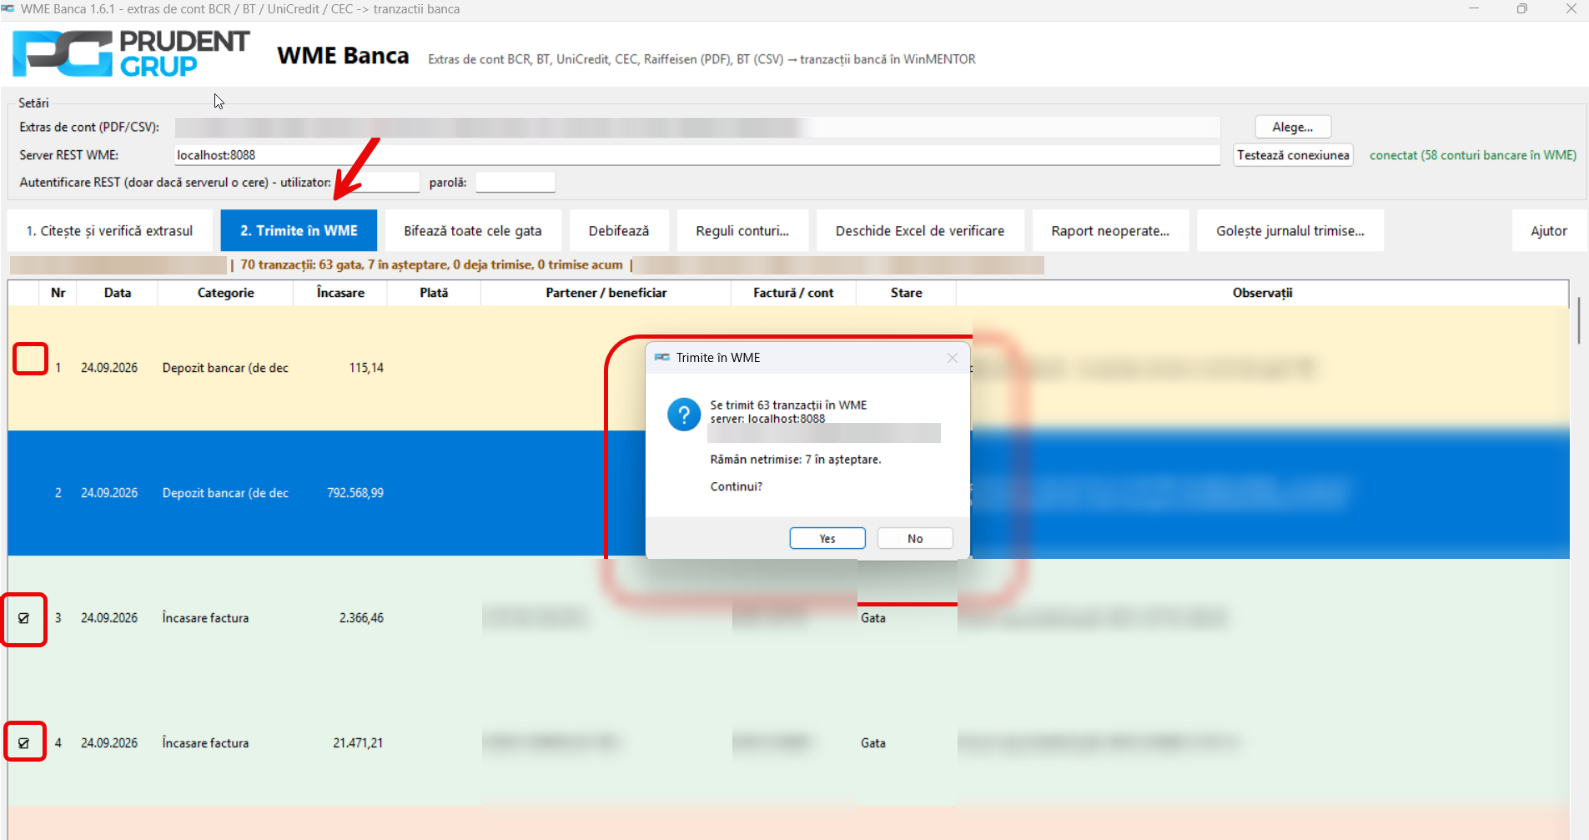Select amount 792.568,99 in row 2
This screenshot has height=840, width=1589.
(x=355, y=493)
